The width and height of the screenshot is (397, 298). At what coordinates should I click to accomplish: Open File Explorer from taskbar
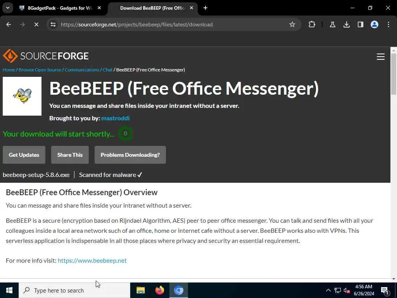pos(140,290)
